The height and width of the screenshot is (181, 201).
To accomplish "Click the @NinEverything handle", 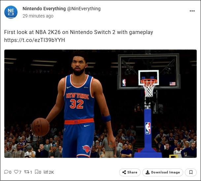I will coord(84,9).
